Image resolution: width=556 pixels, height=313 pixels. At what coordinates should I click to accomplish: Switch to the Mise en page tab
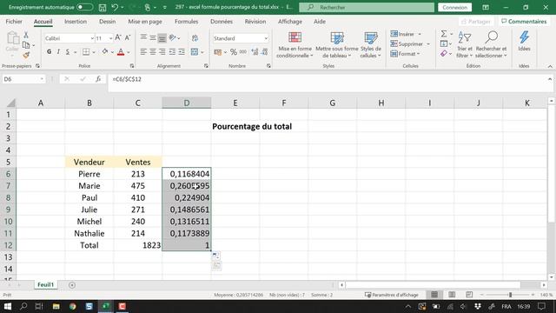145,21
